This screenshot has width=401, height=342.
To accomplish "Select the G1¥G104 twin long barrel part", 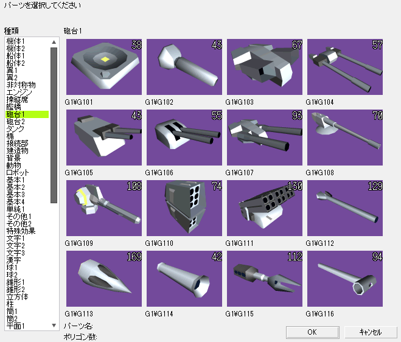I will coord(345,67).
